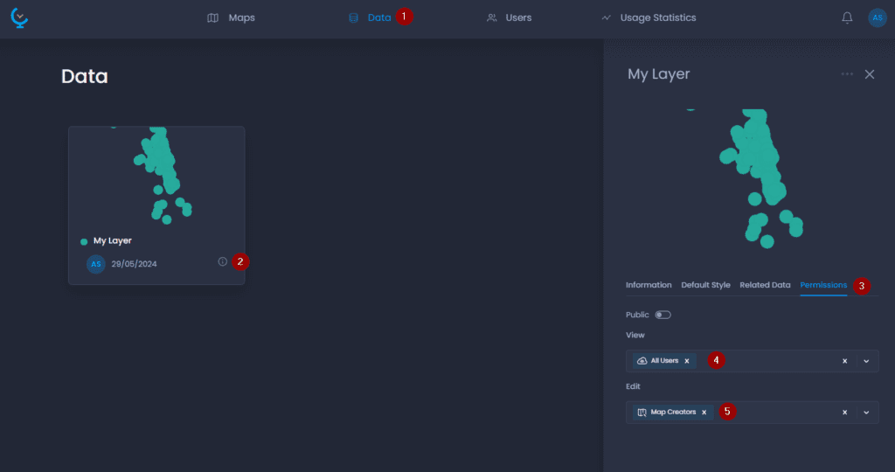Click the AS owner avatar on My Layer card
Image resolution: width=895 pixels, height=472 pixels.
tap(96, 264)
